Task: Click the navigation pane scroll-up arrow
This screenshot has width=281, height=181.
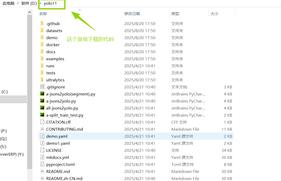Action: click(x=30, y=12)
